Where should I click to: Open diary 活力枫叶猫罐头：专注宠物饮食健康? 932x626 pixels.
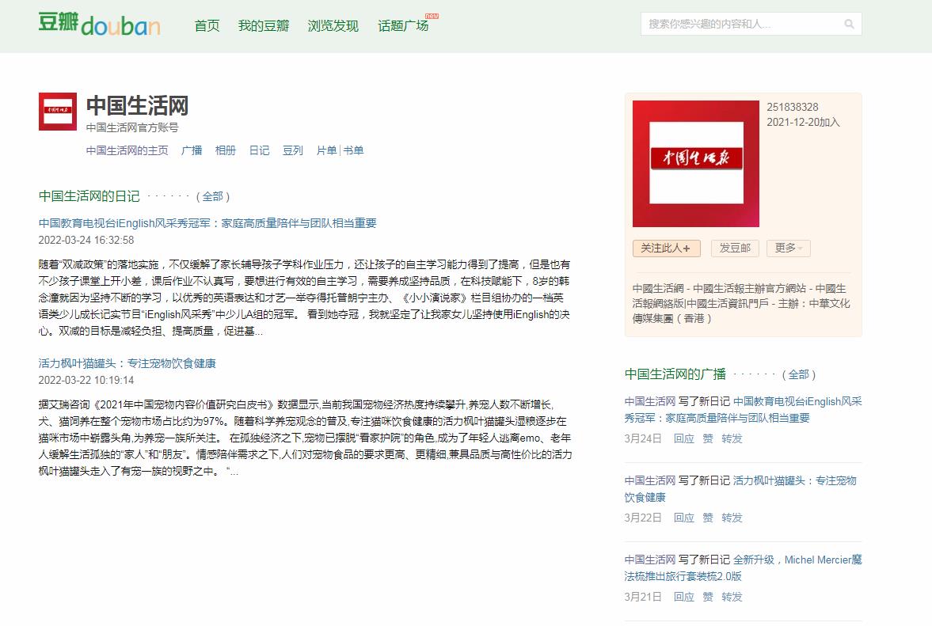click(127, 363)
